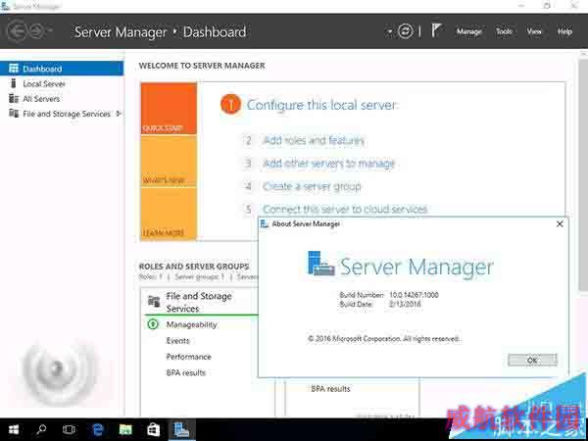Launch Edge browser from the taskbar

98,429
